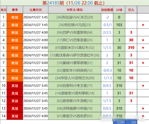Select the 布拉迪VSAC米兰 match cell
This screenshot has height=124, width=149.
coord(75,17)
